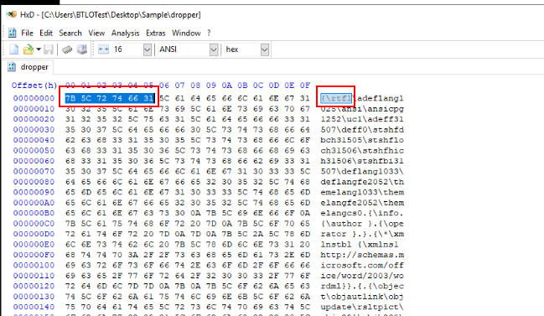Open the Analysis menu
This screenshot has height=316, width=544.
point(125,33)
